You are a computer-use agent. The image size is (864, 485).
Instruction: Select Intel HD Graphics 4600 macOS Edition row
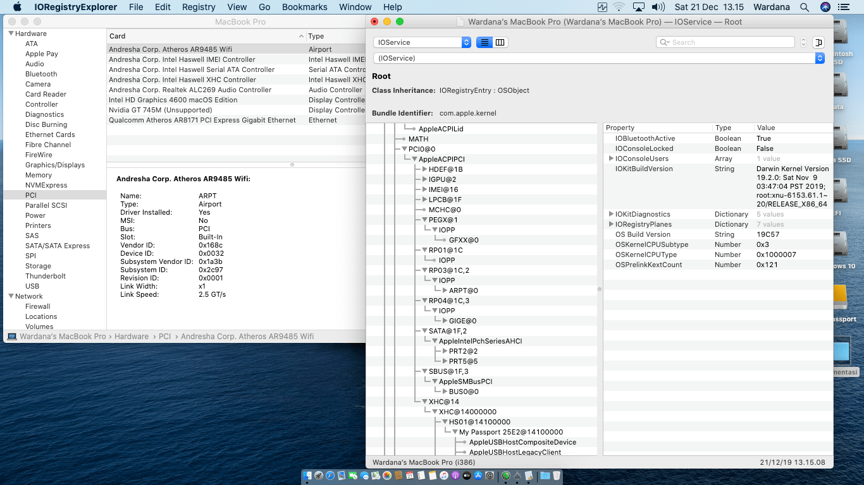click(x=236, y=100)
